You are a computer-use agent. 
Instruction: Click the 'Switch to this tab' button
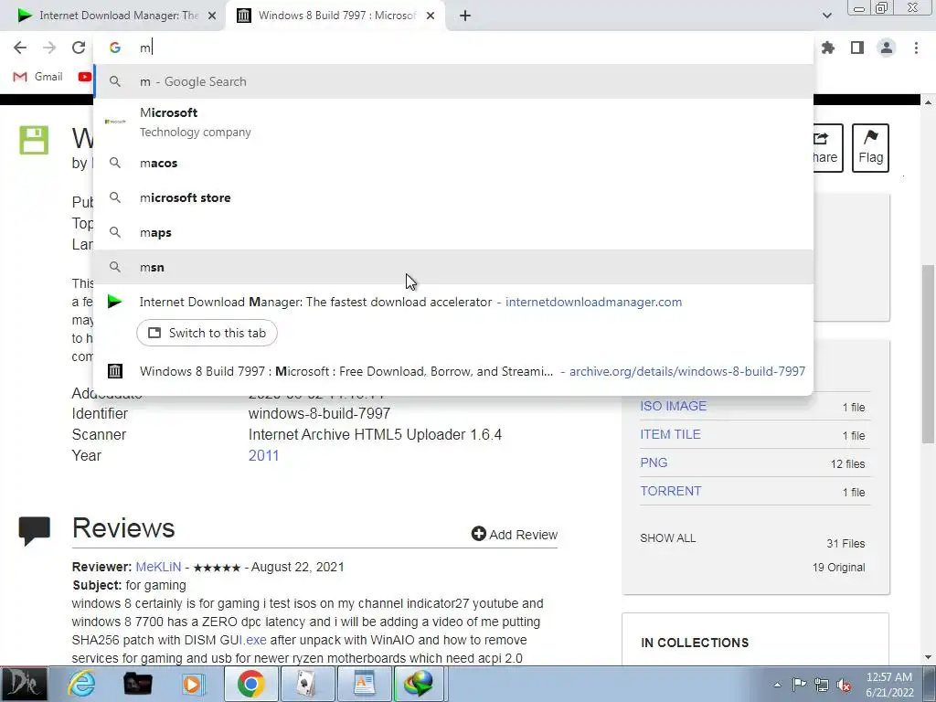pos(207,333)
